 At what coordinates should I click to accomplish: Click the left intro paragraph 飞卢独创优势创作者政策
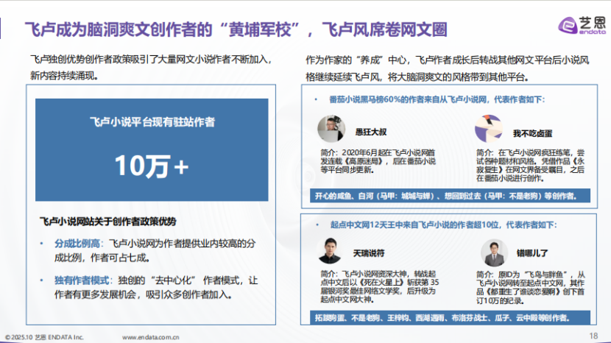[x=151, y=68]
